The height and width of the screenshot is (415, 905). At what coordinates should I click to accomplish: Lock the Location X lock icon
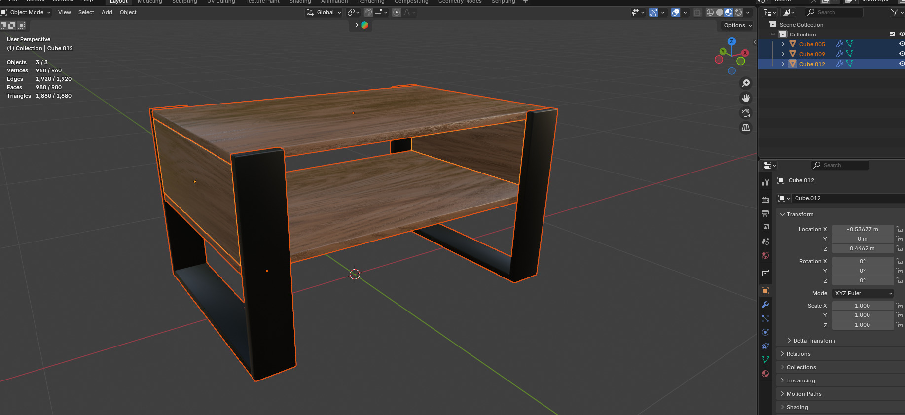899,229
